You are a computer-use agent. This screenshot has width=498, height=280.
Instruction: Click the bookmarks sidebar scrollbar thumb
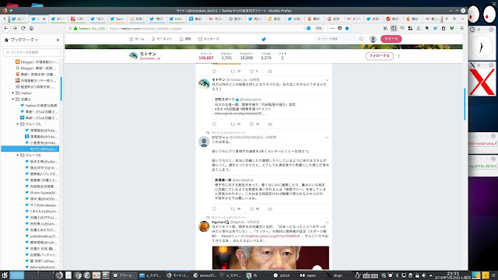pos(61,89)
